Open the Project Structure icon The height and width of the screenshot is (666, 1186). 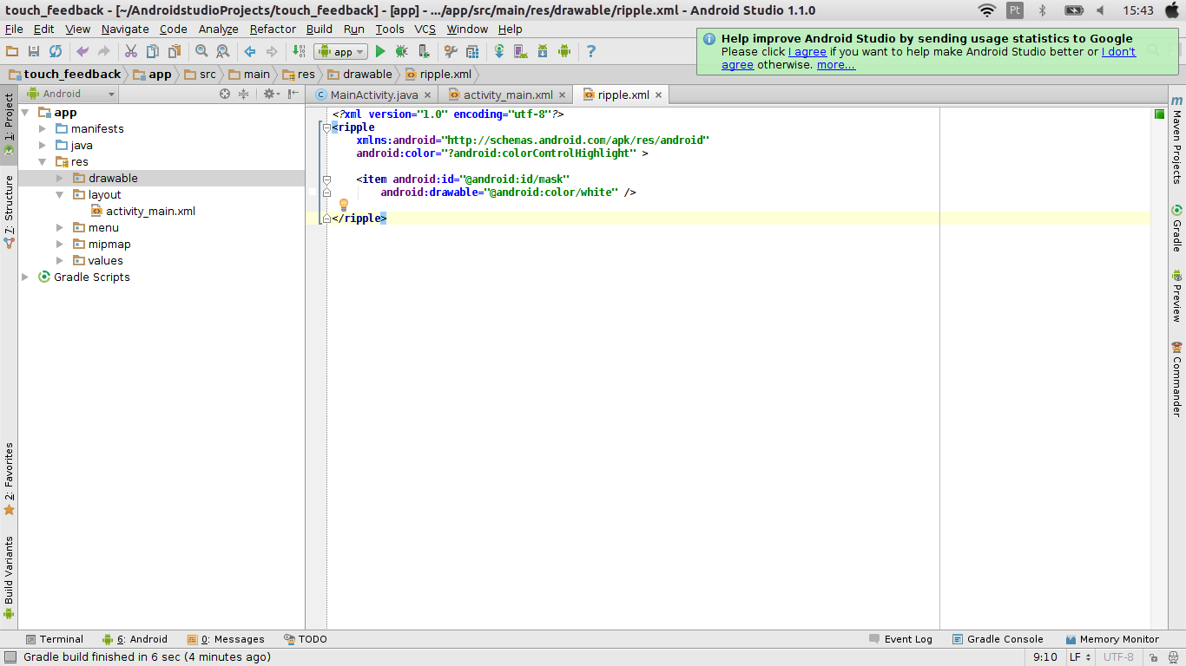pos(472,52)
